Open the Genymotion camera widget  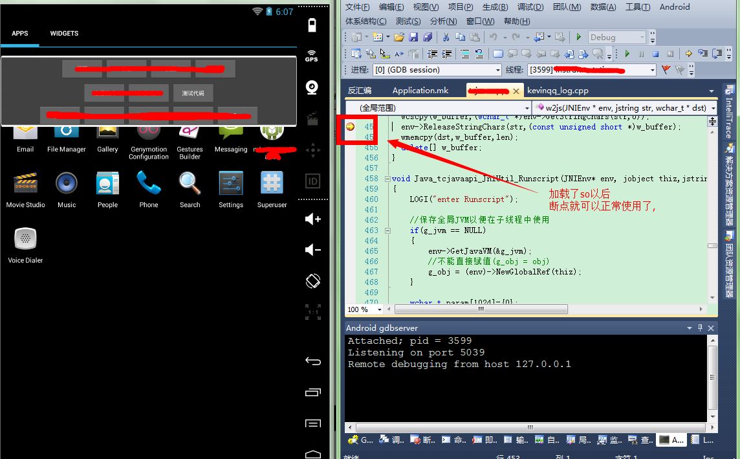point(312,87)
